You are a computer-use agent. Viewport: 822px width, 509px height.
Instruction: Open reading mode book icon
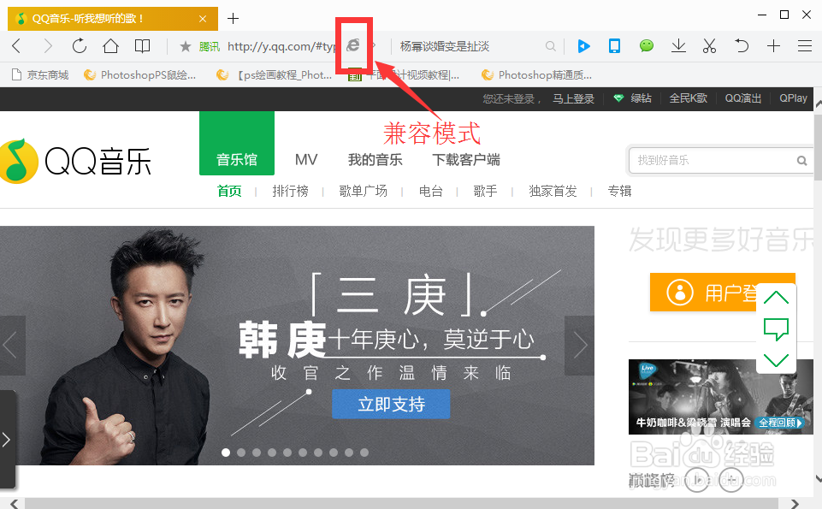click(141, 46)
